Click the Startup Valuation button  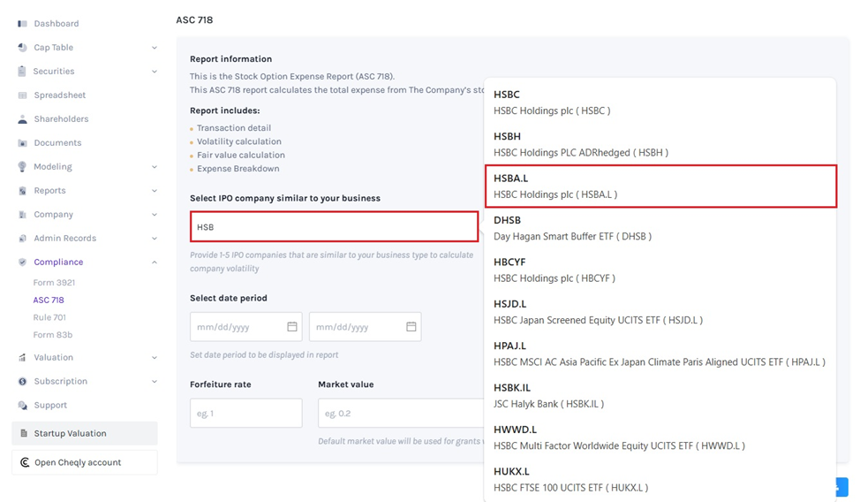tap(84, 433)
